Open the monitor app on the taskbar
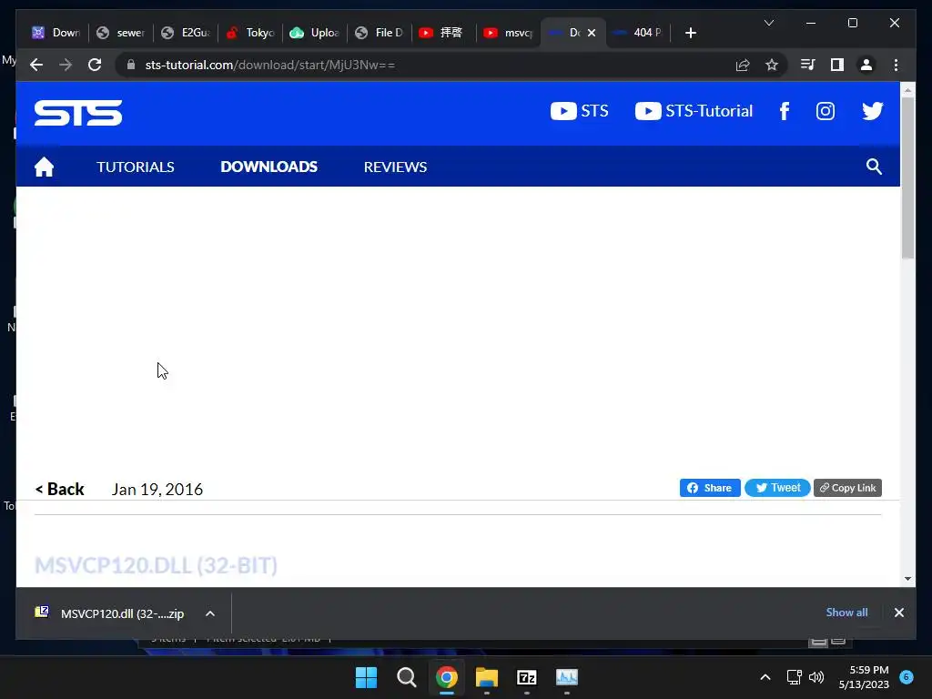 click(x=566, y=677)
